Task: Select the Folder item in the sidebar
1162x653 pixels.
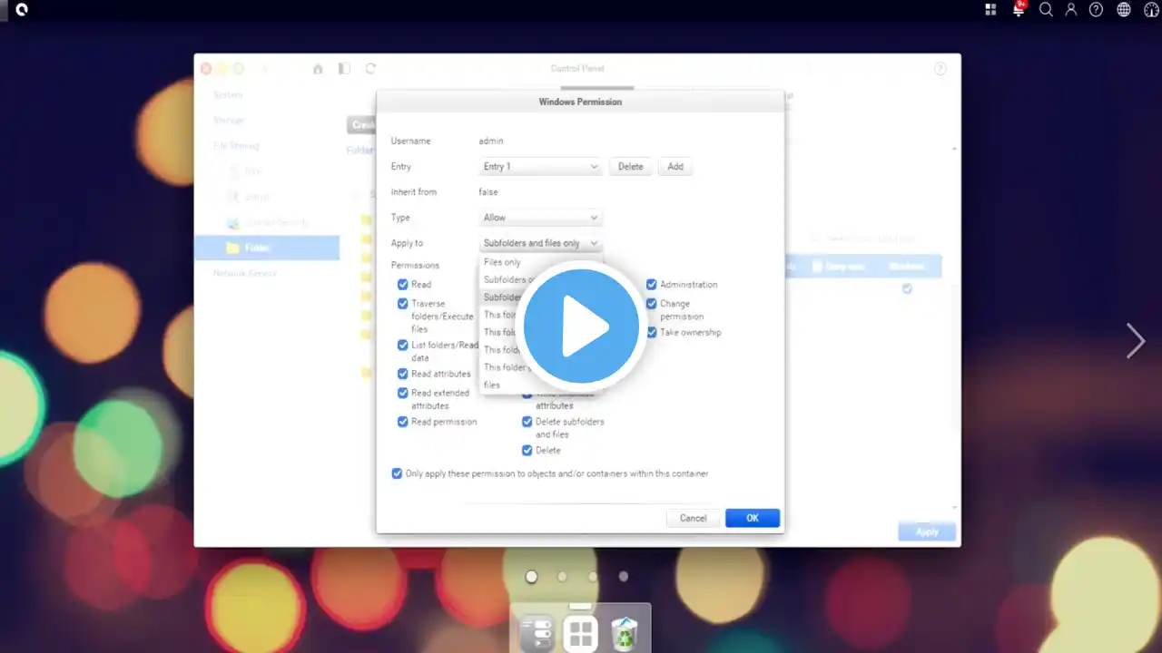Action: [267, 248]
